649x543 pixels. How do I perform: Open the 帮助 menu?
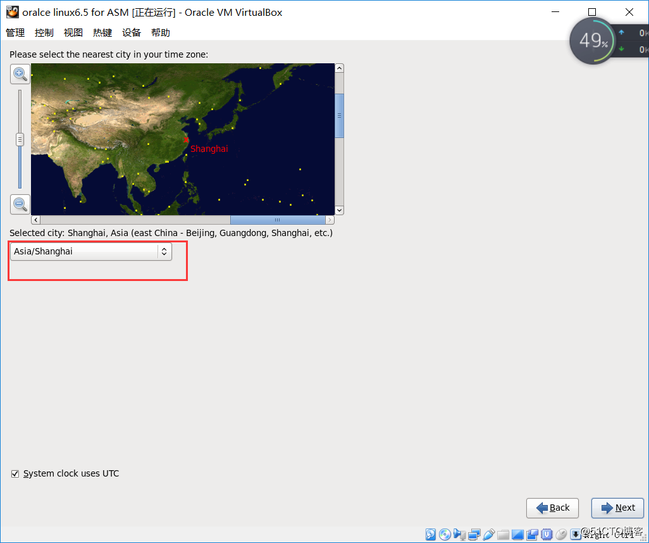pos(161,33)
